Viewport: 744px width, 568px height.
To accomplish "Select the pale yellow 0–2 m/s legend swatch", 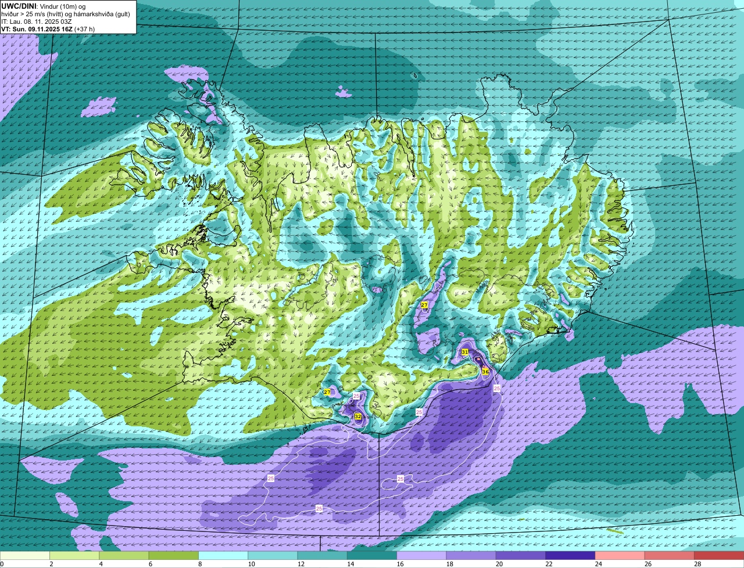I will click(x=25, y=555).
